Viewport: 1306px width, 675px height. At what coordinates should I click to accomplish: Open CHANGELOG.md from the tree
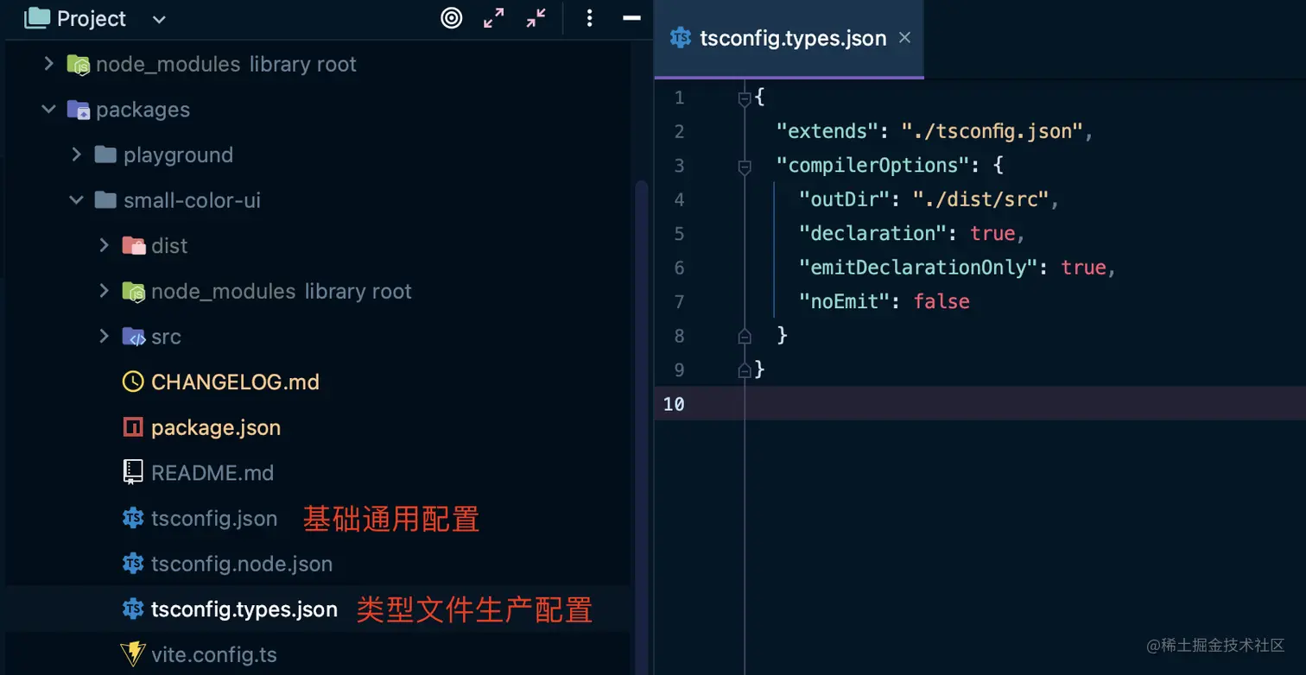[x=235, y=382]
